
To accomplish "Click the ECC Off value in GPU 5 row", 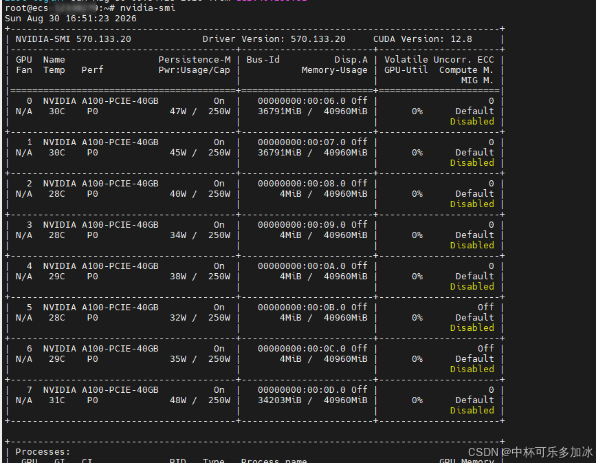I will (486, 307).
